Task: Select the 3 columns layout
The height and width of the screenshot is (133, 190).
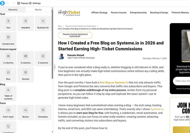Action: 26,59
